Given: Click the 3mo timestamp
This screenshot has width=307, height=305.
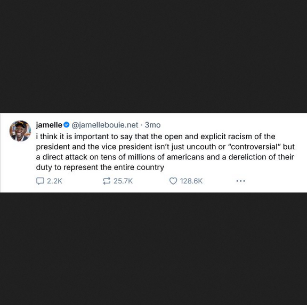Looking at the screenshot, I should tap(153, 125).
